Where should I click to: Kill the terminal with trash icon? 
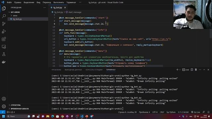click(196, 70)
